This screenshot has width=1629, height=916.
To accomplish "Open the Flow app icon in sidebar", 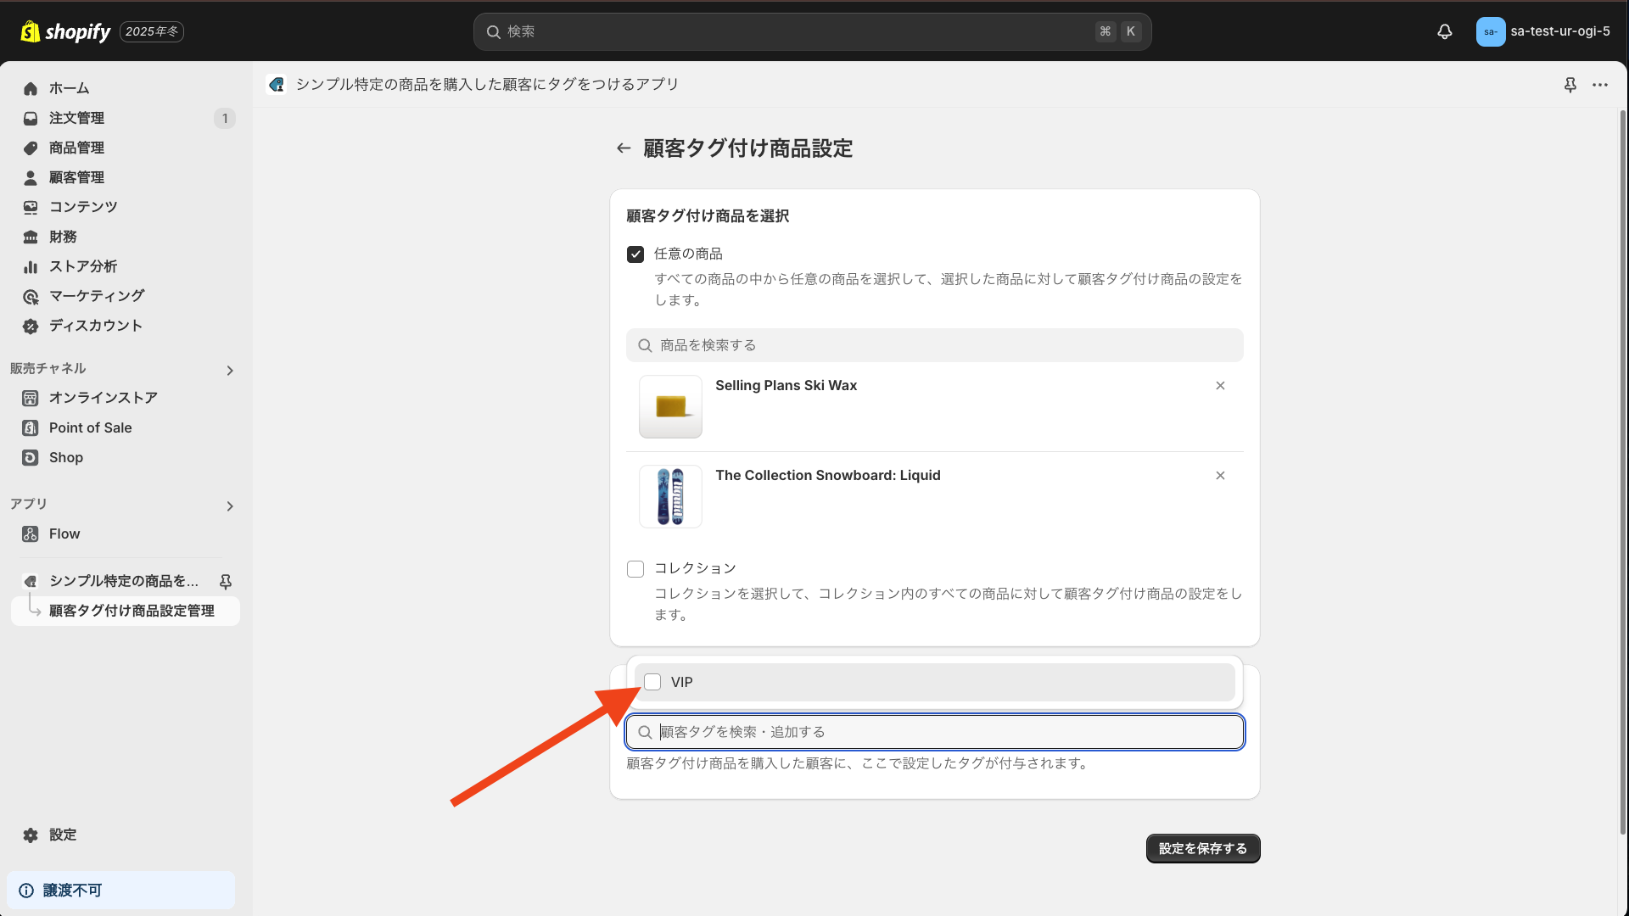I will pyautogui.click(x=31, y=534).
